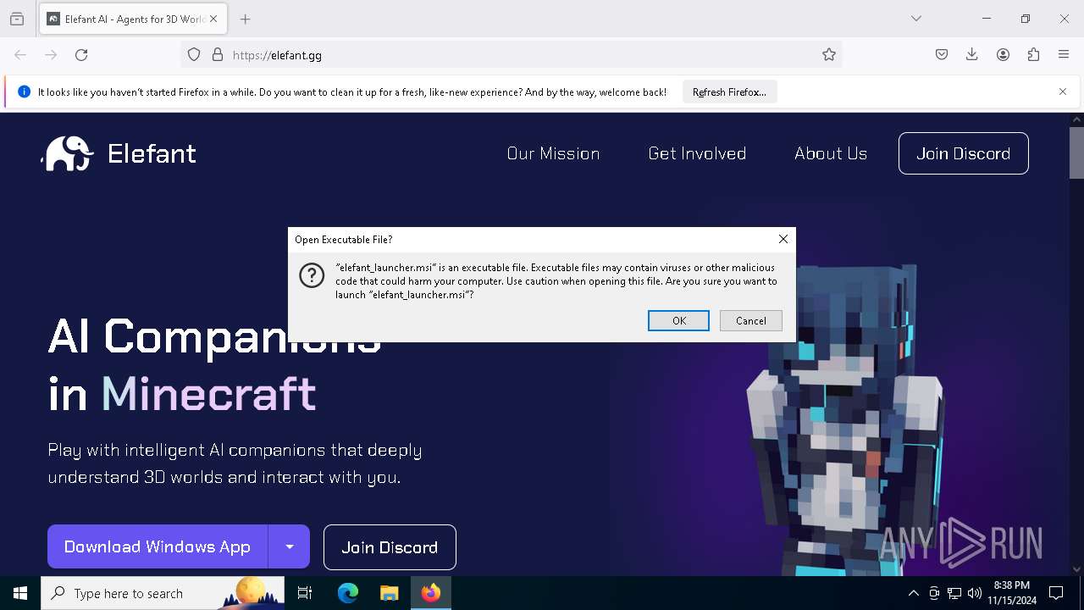Click Join Discord beside the download button

click(390, 547)
